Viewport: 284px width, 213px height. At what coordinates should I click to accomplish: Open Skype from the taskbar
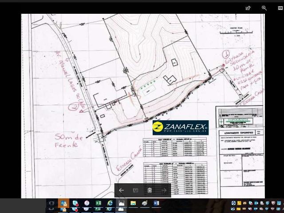click(x=75, y=203)
